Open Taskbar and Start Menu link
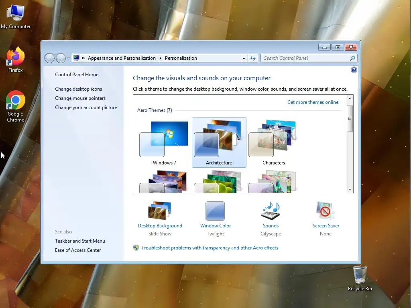 [x=80, y=241]
